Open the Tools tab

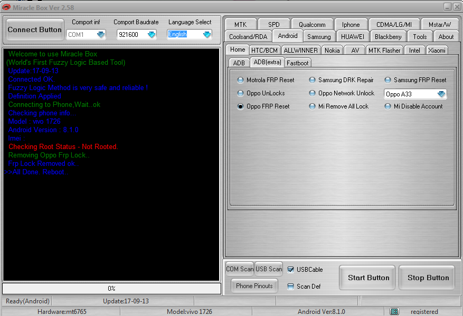coord(420,37)
